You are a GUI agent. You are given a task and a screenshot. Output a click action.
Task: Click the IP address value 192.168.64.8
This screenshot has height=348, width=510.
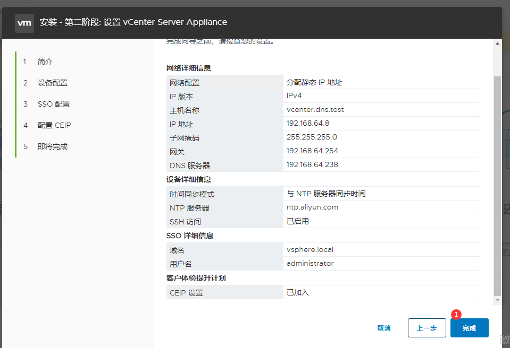coord(308,124)
